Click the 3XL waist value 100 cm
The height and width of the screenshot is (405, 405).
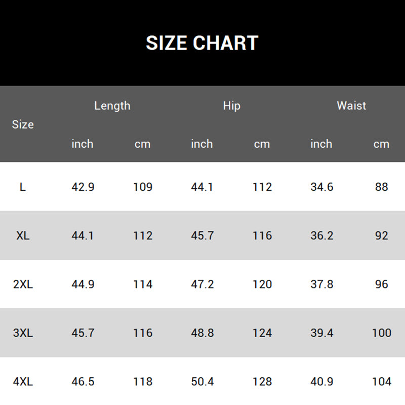(x=382, y=333)
